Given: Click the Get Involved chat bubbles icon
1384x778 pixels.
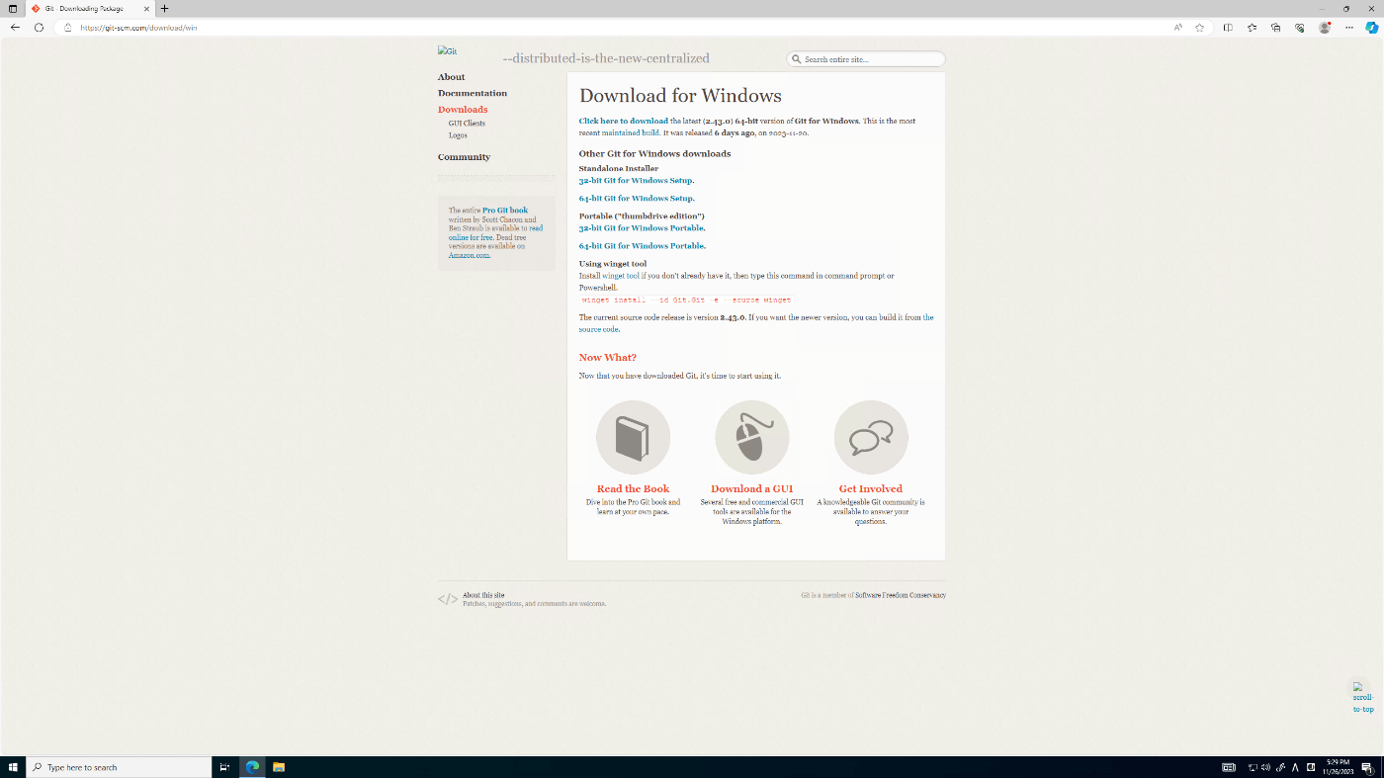Looking at the screenshot, I should pos(870,437).
